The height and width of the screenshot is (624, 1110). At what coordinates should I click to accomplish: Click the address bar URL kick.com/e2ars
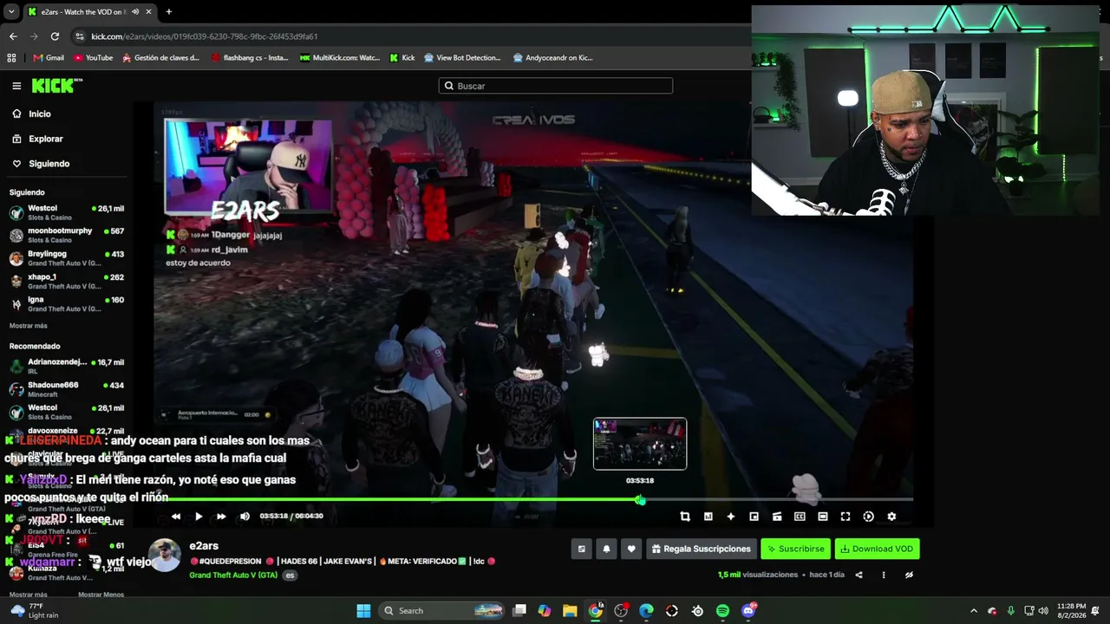(205, 36)
